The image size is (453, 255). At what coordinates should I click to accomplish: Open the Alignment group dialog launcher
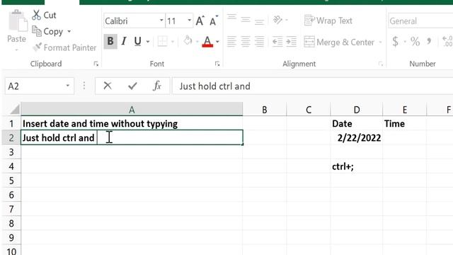381,64
